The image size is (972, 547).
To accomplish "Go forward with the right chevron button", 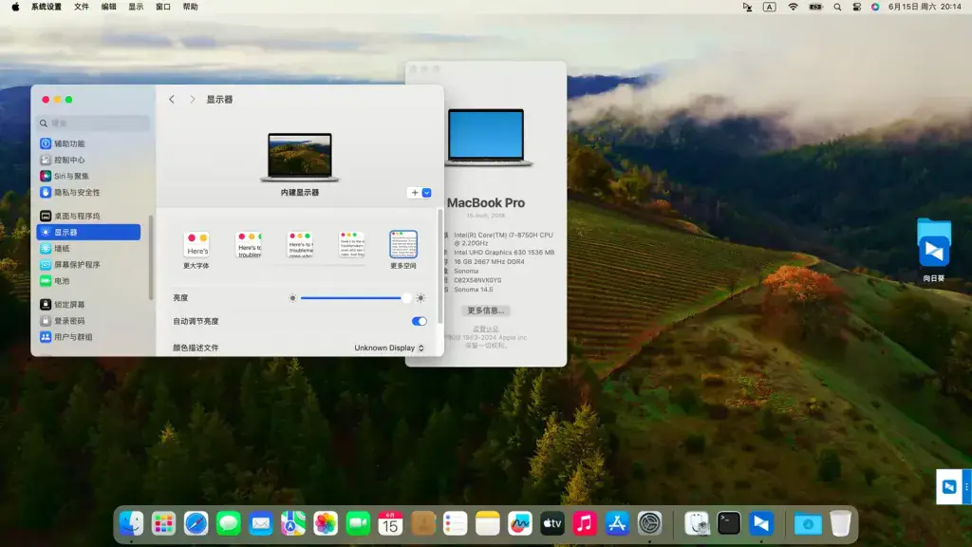I will 192,99.
